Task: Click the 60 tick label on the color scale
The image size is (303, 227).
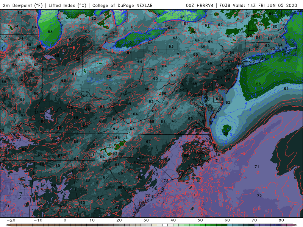Action: pos(227,220)
